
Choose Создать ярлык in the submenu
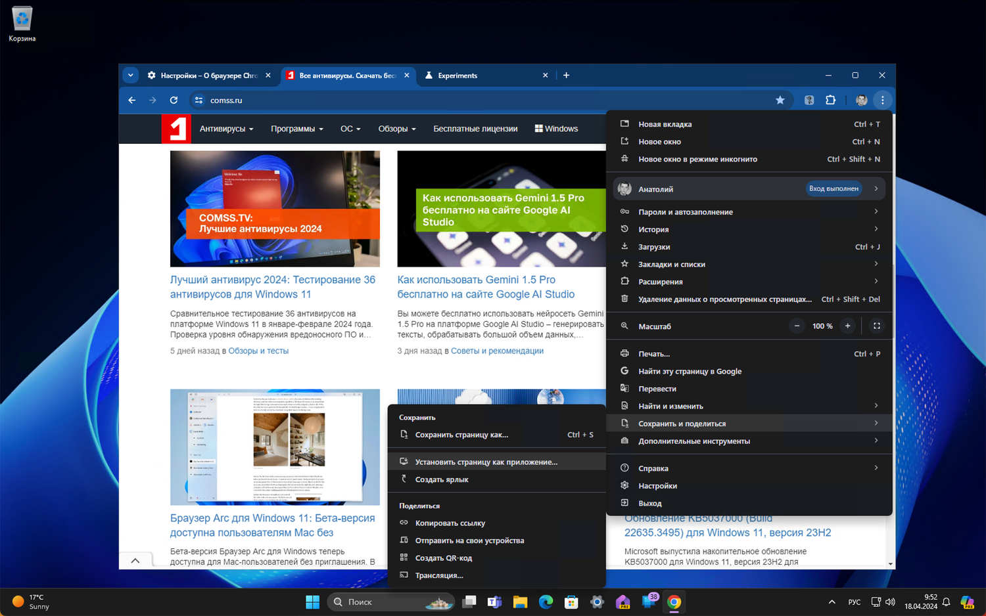pos(497,479)
